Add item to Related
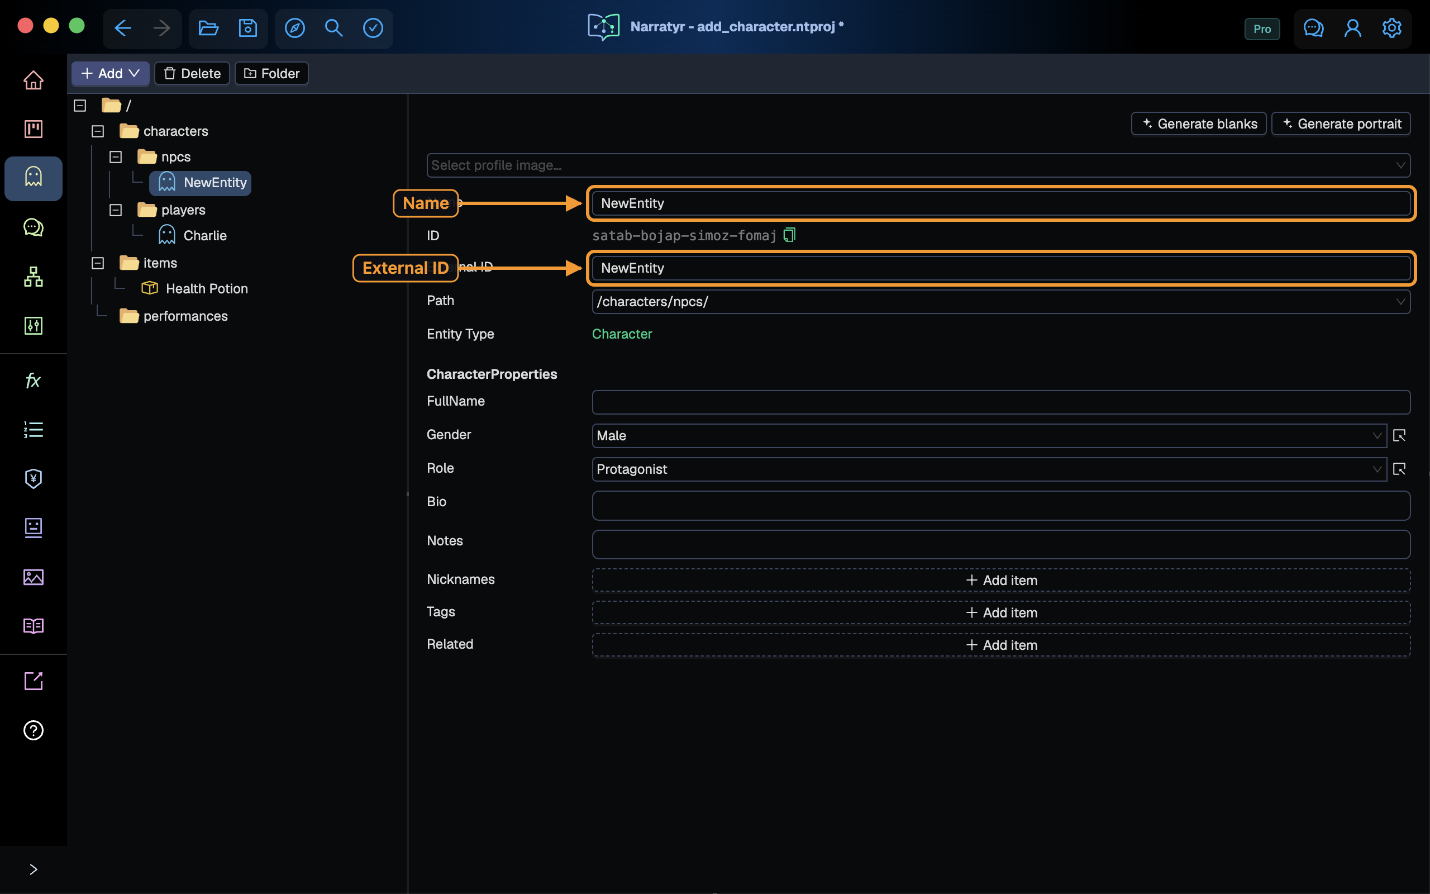The height and width of the screenshot is (894, 1430). click(1001, 645)
